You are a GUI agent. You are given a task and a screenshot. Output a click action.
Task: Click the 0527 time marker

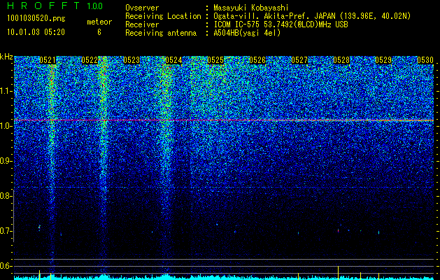(299, 60)
